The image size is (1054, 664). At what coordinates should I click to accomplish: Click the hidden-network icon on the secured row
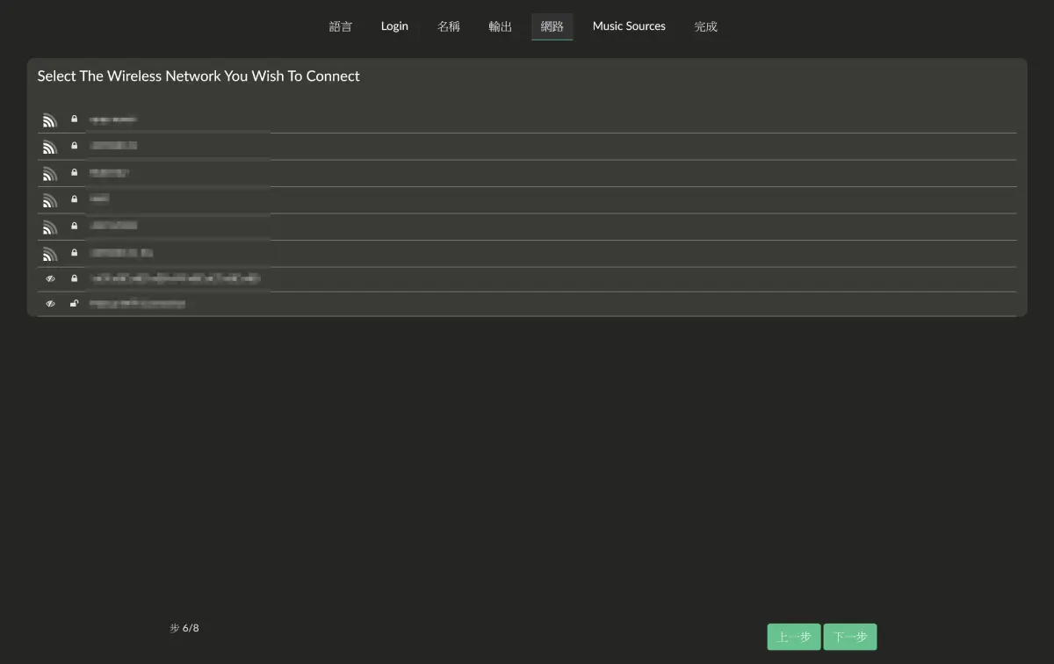tap(50, 278)
